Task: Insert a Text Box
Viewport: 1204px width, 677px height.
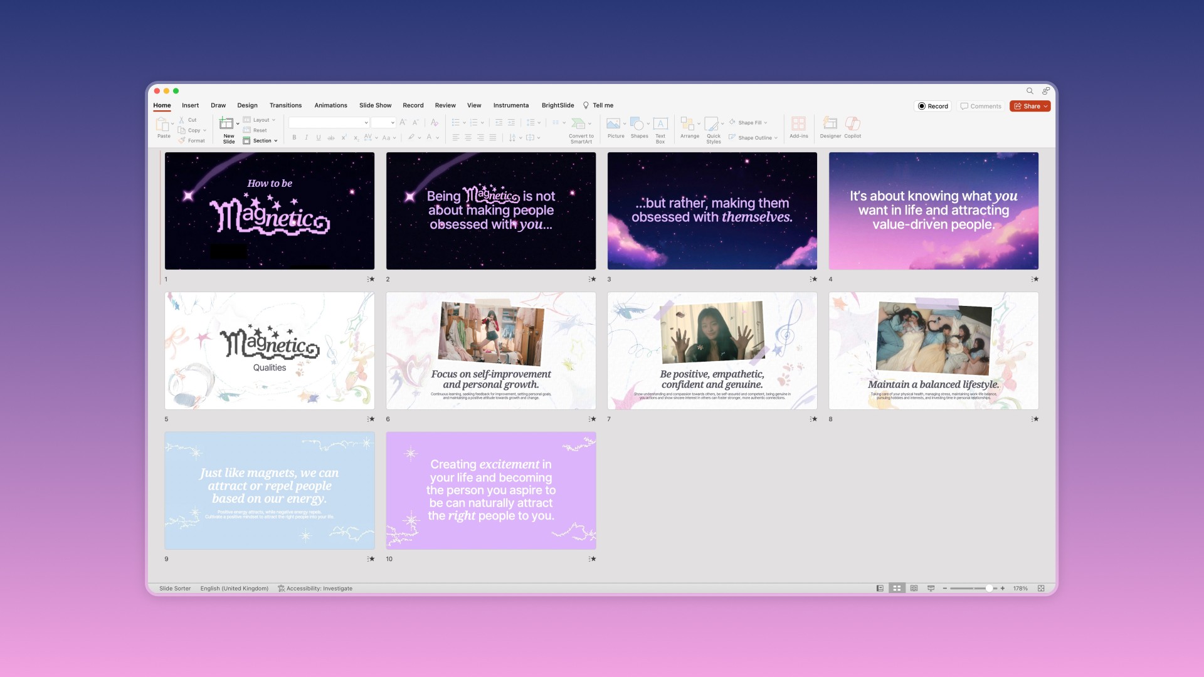Action: coord(660,124)
